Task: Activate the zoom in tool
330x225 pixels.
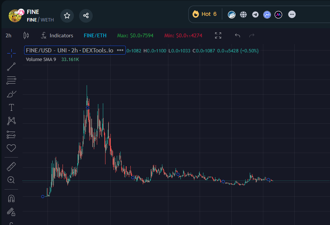Action: (x=11, y=180)
